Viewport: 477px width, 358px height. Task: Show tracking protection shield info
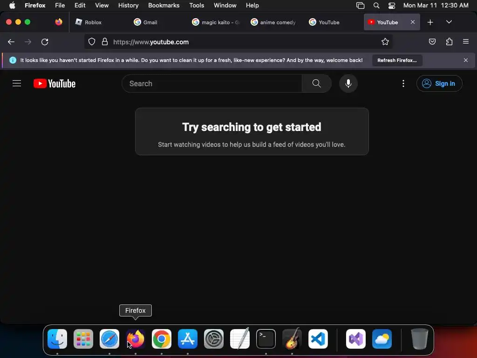92,41
